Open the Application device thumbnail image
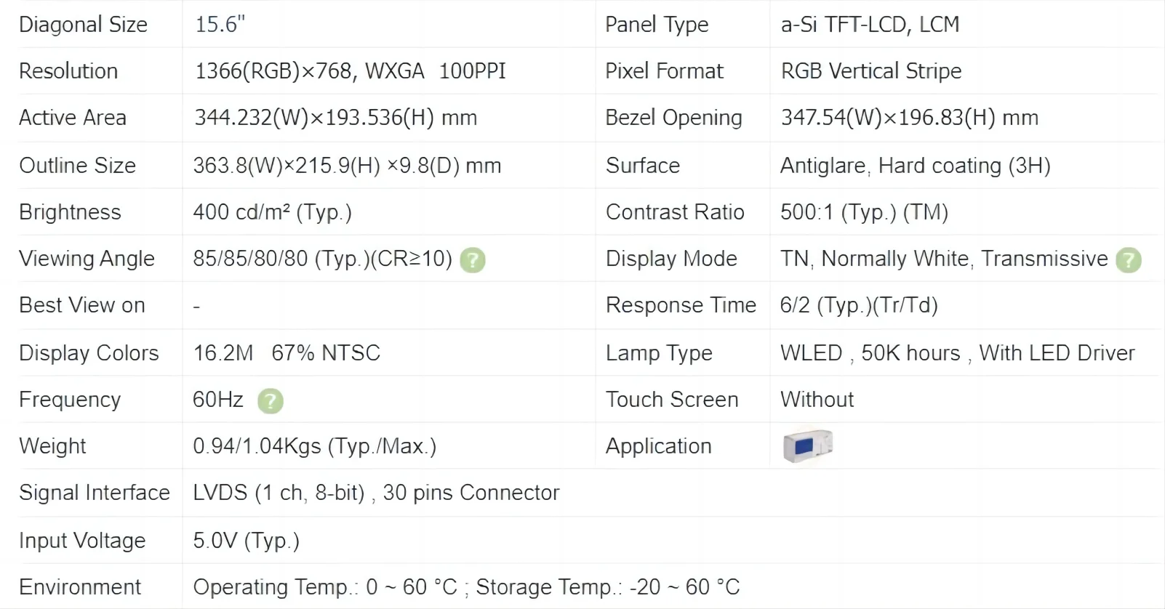1165x609 pixels. click(x=807, y=445)
